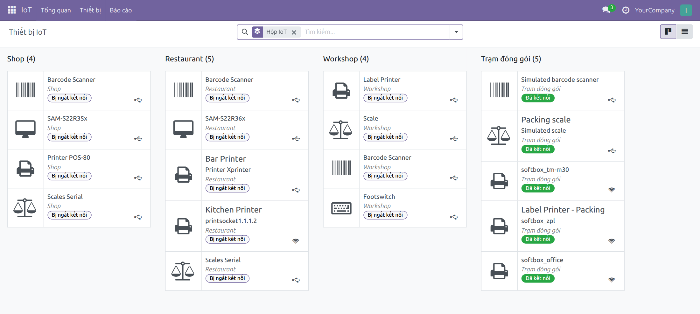Open the YourCompany company switcher
This screenshot has height=314, width=700.
coord(654,10)
